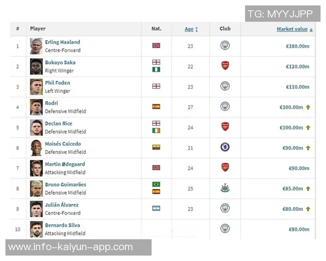Click Declan Rice's €100.00m market value
The width and height of the screenshot is (326, 261).
coord(291,127)
